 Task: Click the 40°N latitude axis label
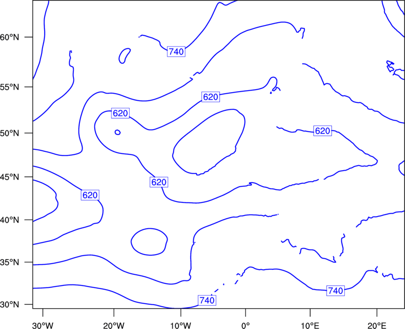point(10,220)
